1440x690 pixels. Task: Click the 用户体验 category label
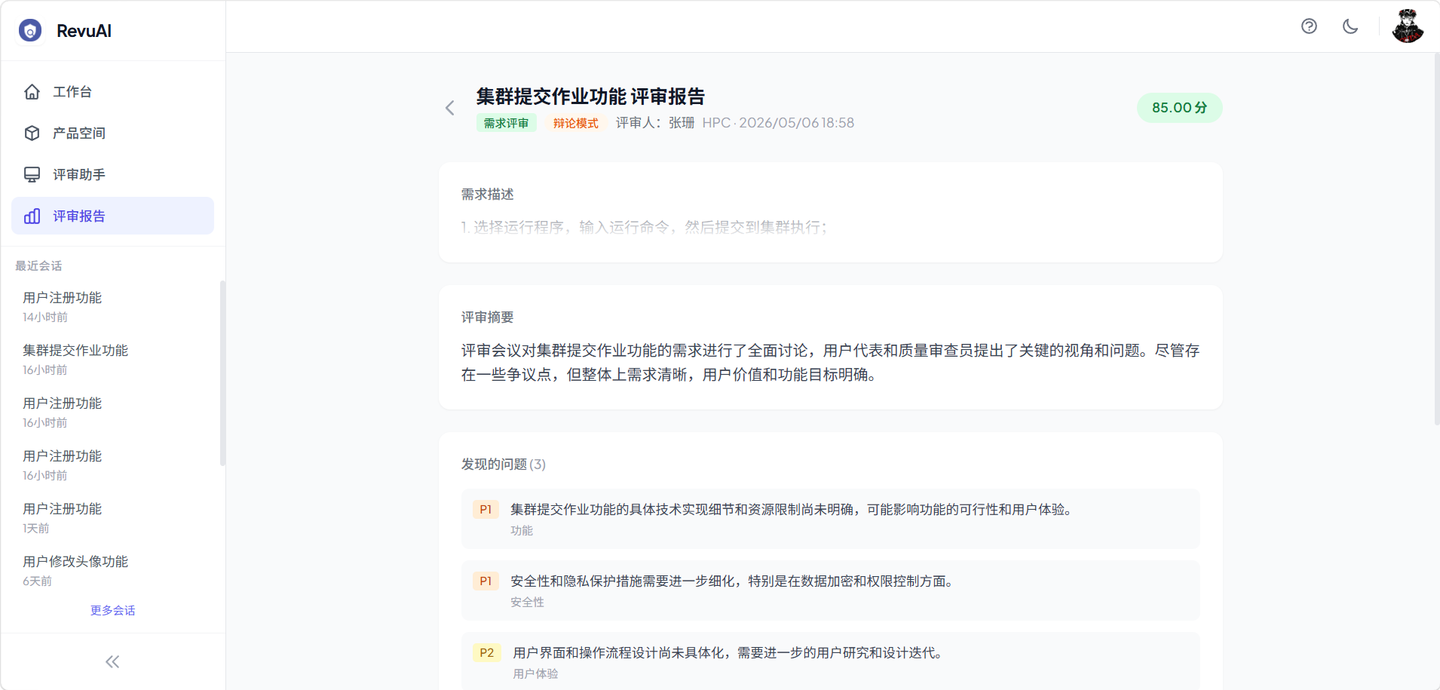[x=535, y=674]
